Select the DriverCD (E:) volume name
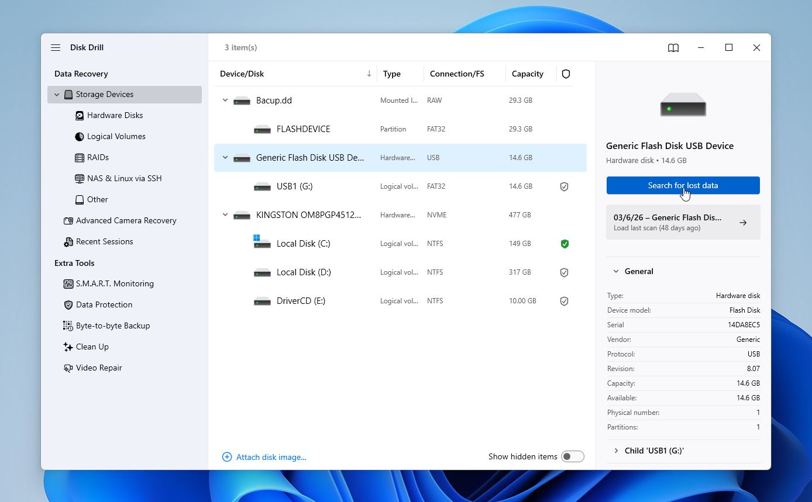Screen dimensions: 812x502 click(301, 301)
